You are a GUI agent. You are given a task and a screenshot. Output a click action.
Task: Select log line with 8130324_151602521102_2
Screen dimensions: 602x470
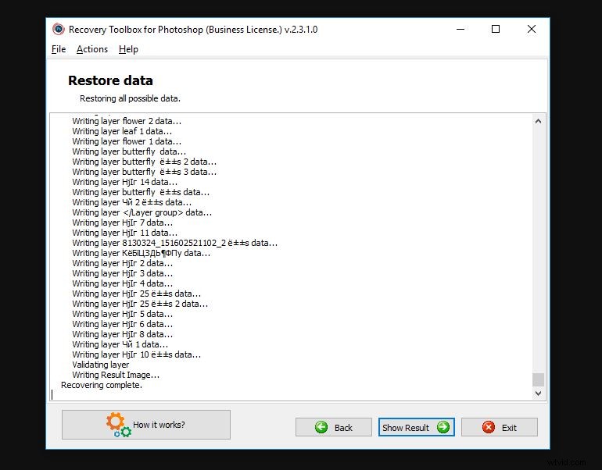point(174,243)
